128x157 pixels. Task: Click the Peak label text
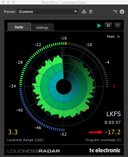click(111, 37)
